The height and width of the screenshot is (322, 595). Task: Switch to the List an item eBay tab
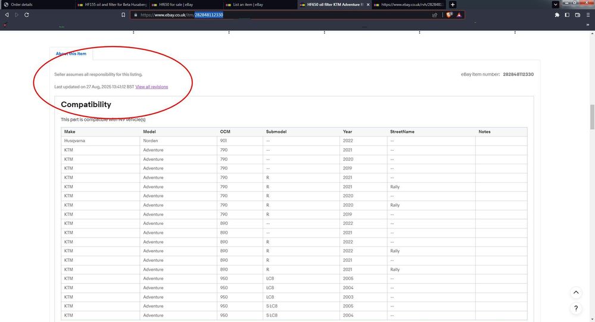pos(260,5)
